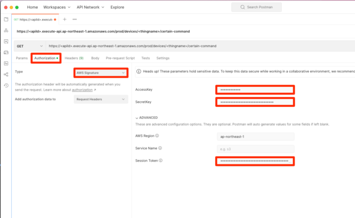Click the macOS yellow minimize button
This screenshot has width=355, height=218.
tap(11, 7)
